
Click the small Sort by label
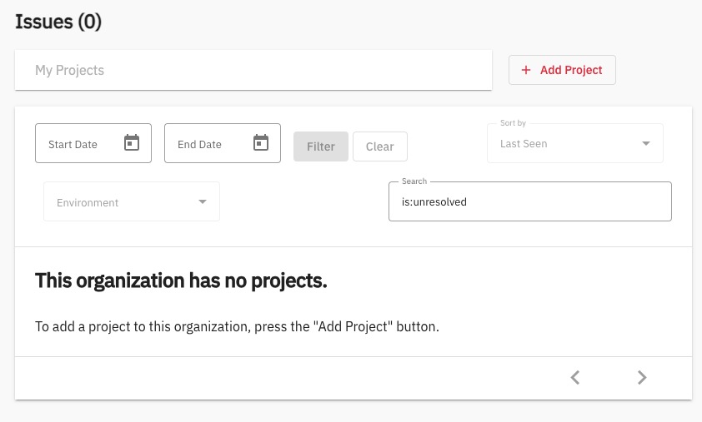pos(513,123)
